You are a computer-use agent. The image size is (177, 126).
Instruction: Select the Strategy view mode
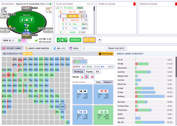tap(79, 72)
